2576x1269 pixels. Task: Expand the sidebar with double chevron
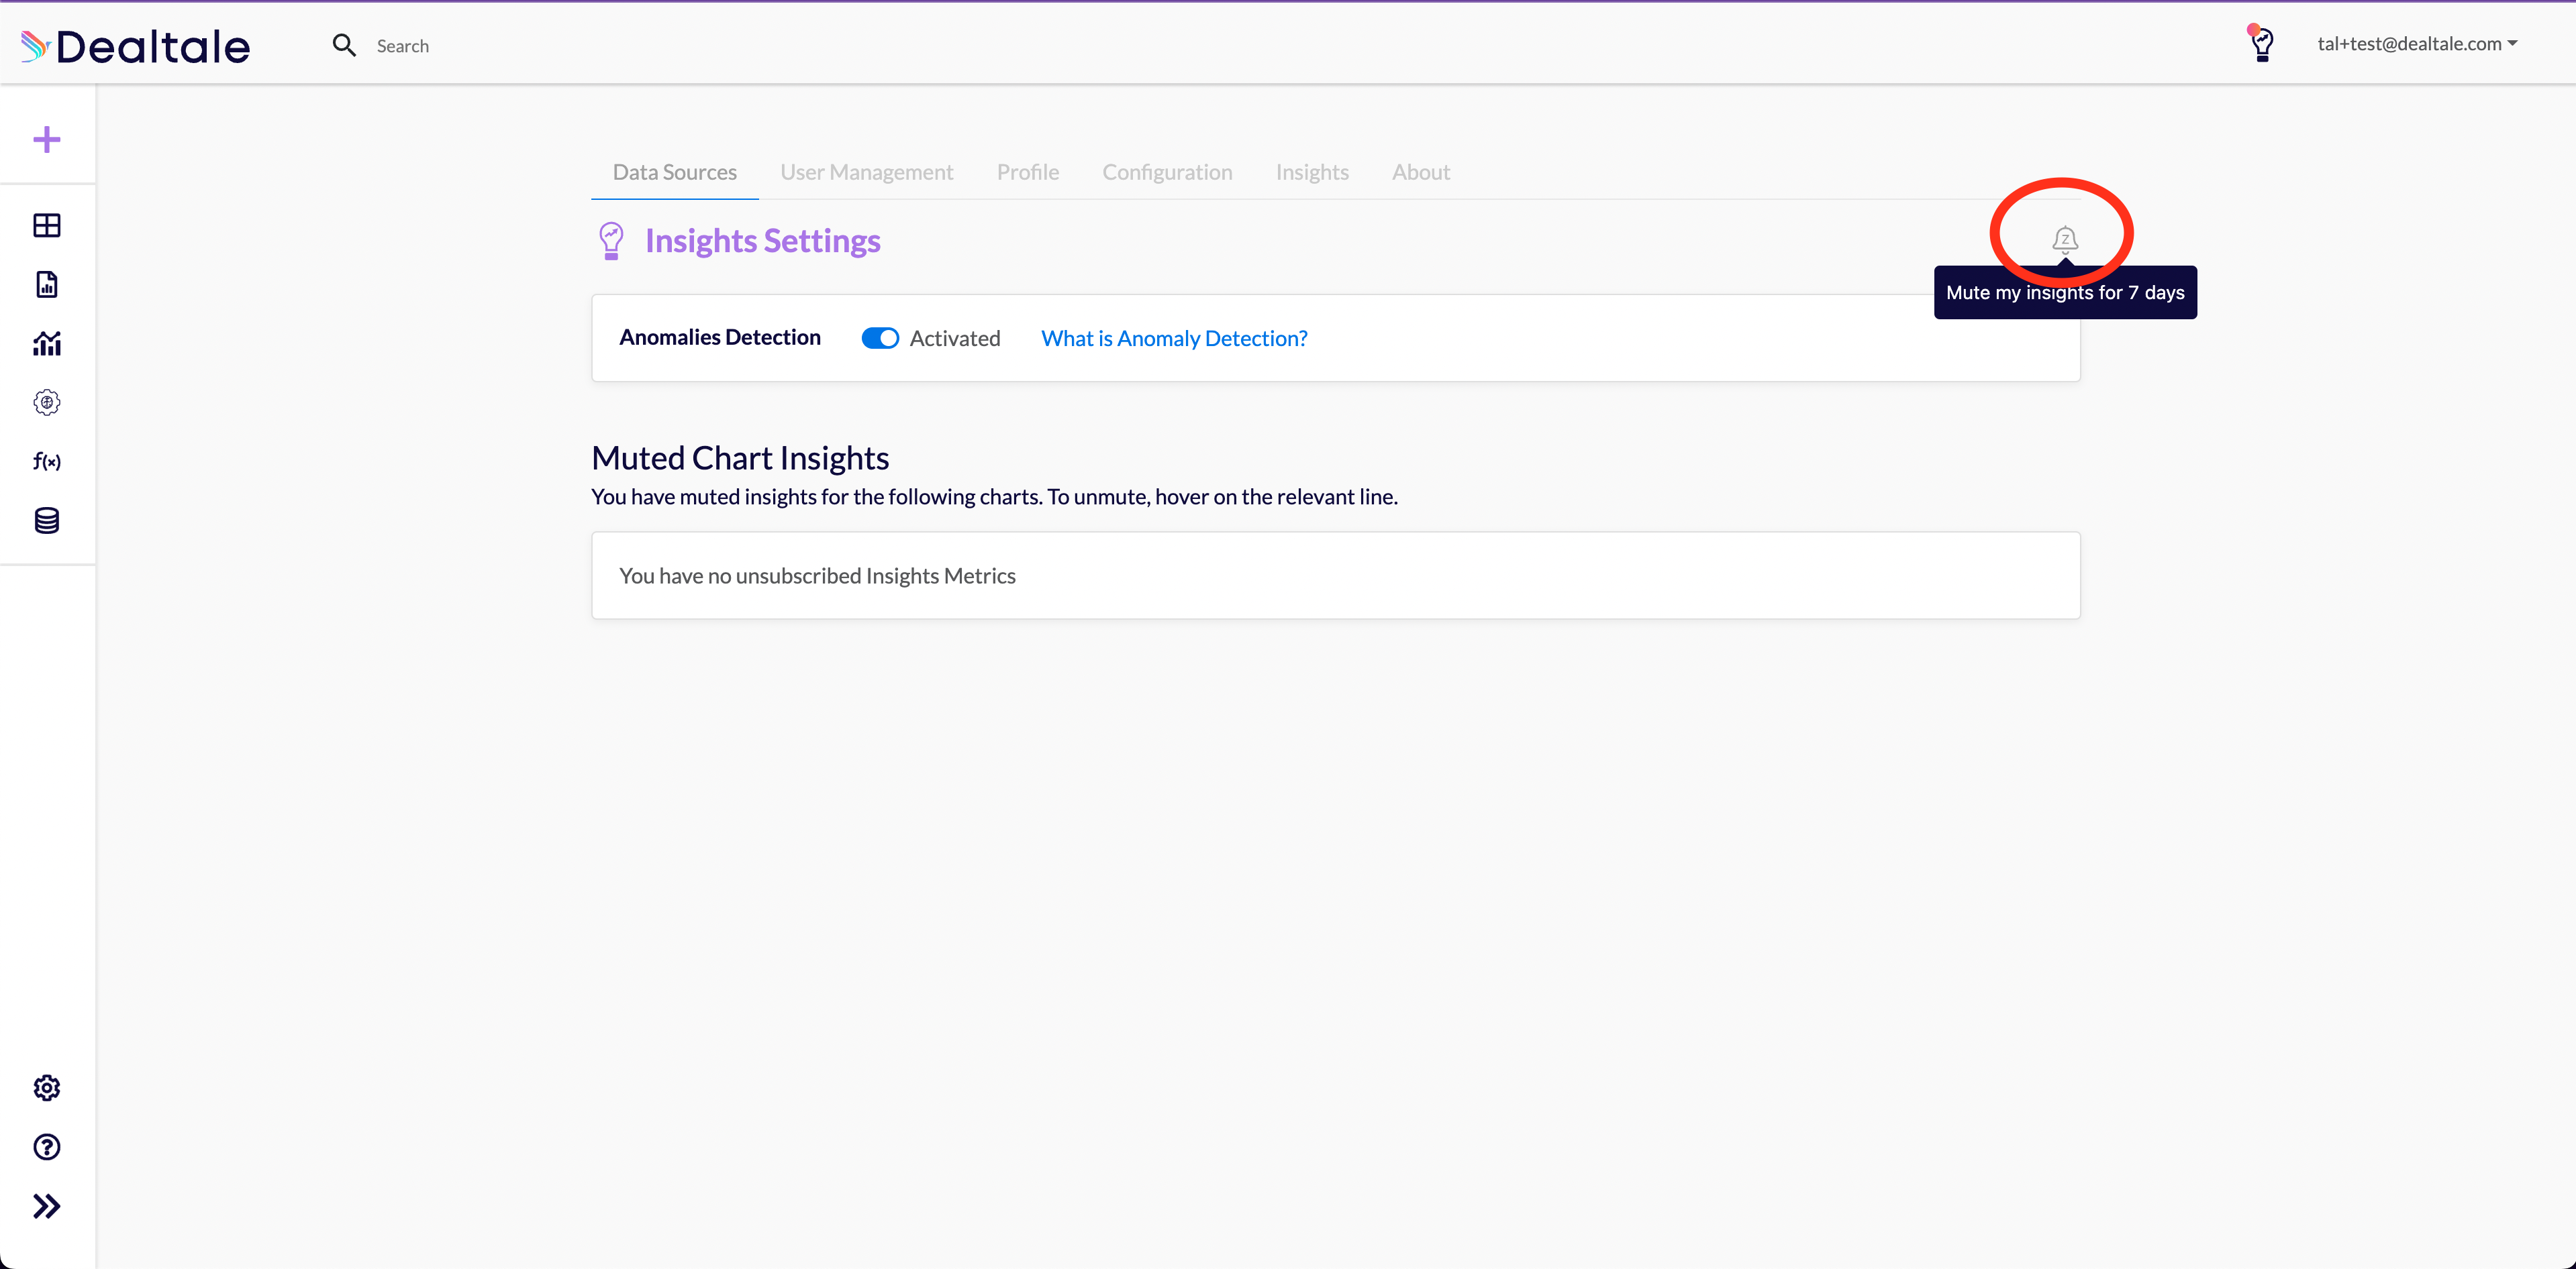pyautogui.click(x=47, y=1206)
